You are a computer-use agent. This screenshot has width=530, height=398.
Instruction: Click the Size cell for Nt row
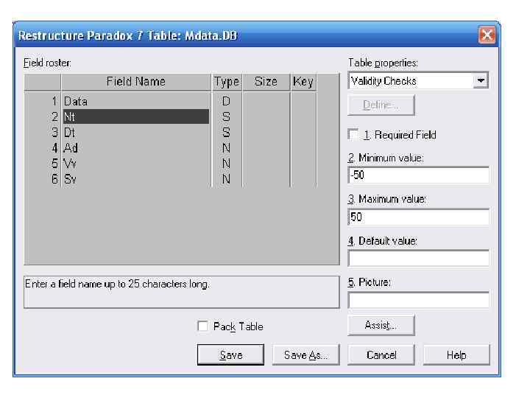[x=266, y=116]
